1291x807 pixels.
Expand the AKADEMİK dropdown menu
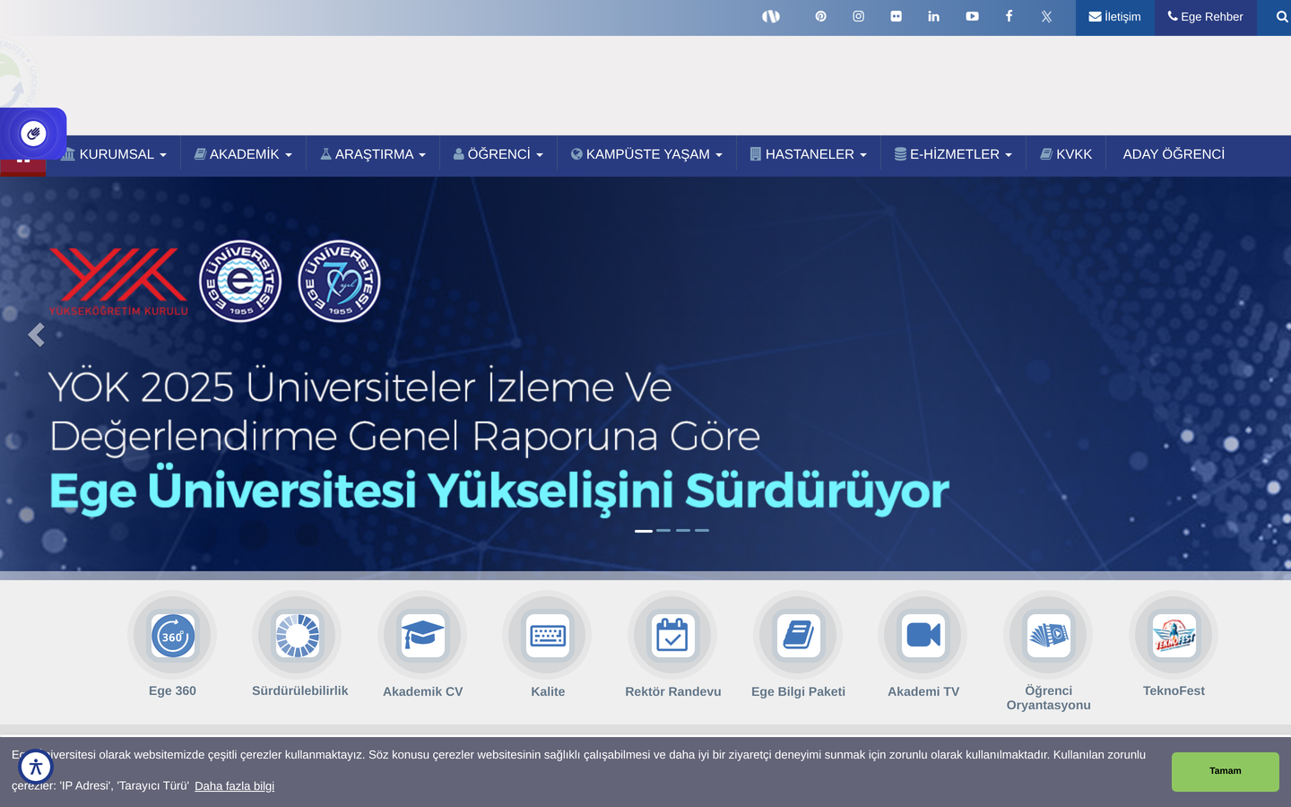point(243,154)
